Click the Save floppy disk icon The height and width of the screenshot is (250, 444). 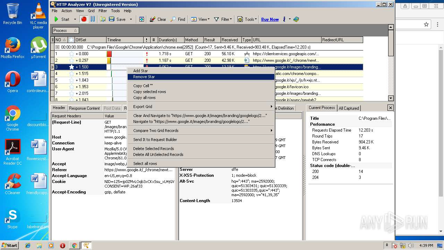pyautogui.click(x=112, y=19)
